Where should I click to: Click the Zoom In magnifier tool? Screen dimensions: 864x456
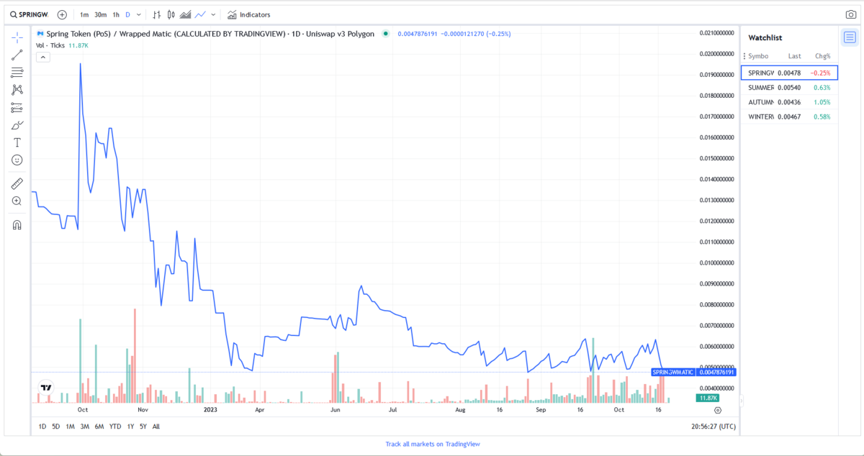tap(17, 201)
